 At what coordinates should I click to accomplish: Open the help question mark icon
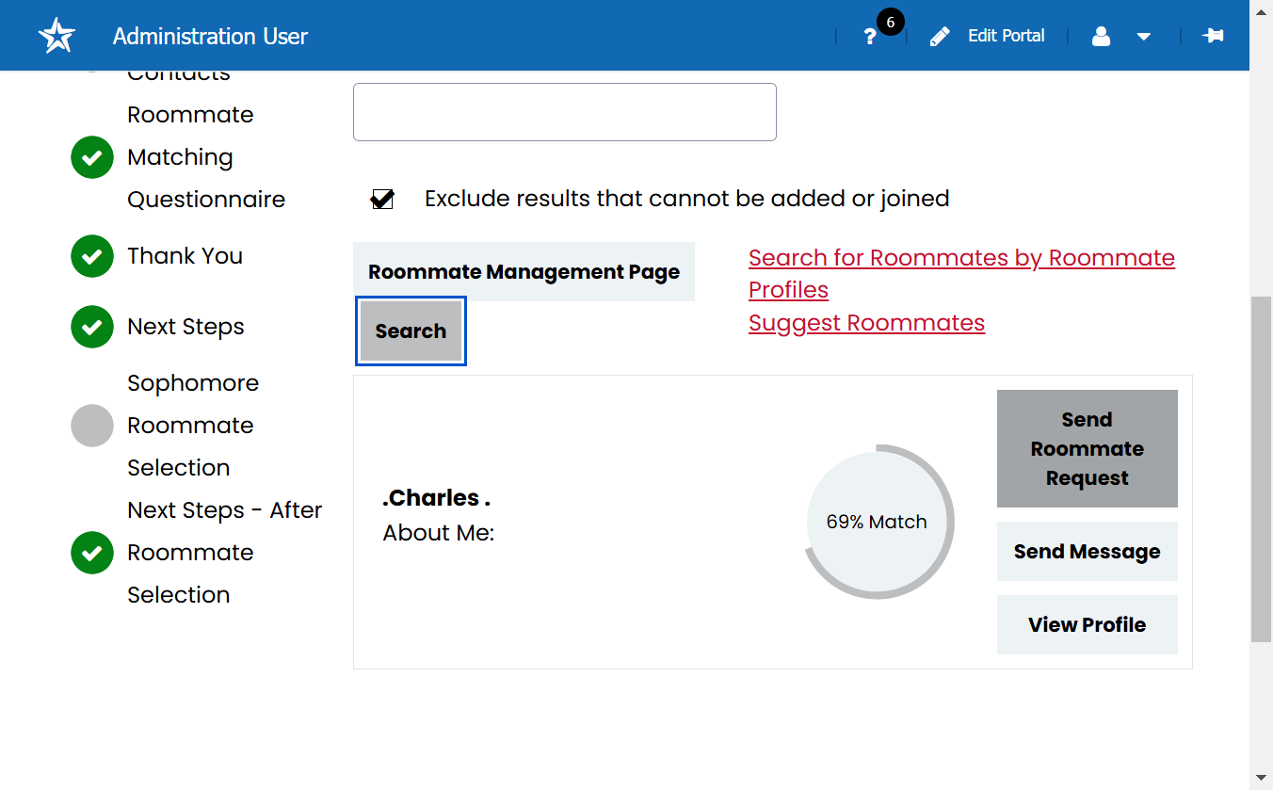870,37
